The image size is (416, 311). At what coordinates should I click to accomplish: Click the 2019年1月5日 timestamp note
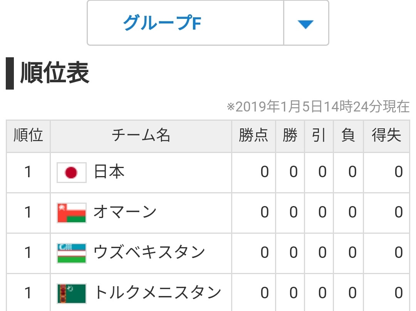click(x=318, y=106)
